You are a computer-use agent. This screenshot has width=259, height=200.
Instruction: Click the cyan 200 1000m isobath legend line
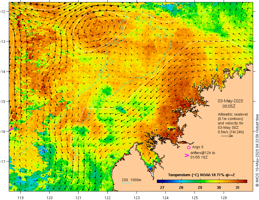click(127, 183)
